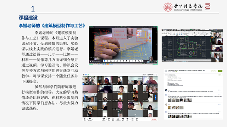227x127 pixels.
Task: Click invite icon in meeting toolbar
Action: point(113,119)
